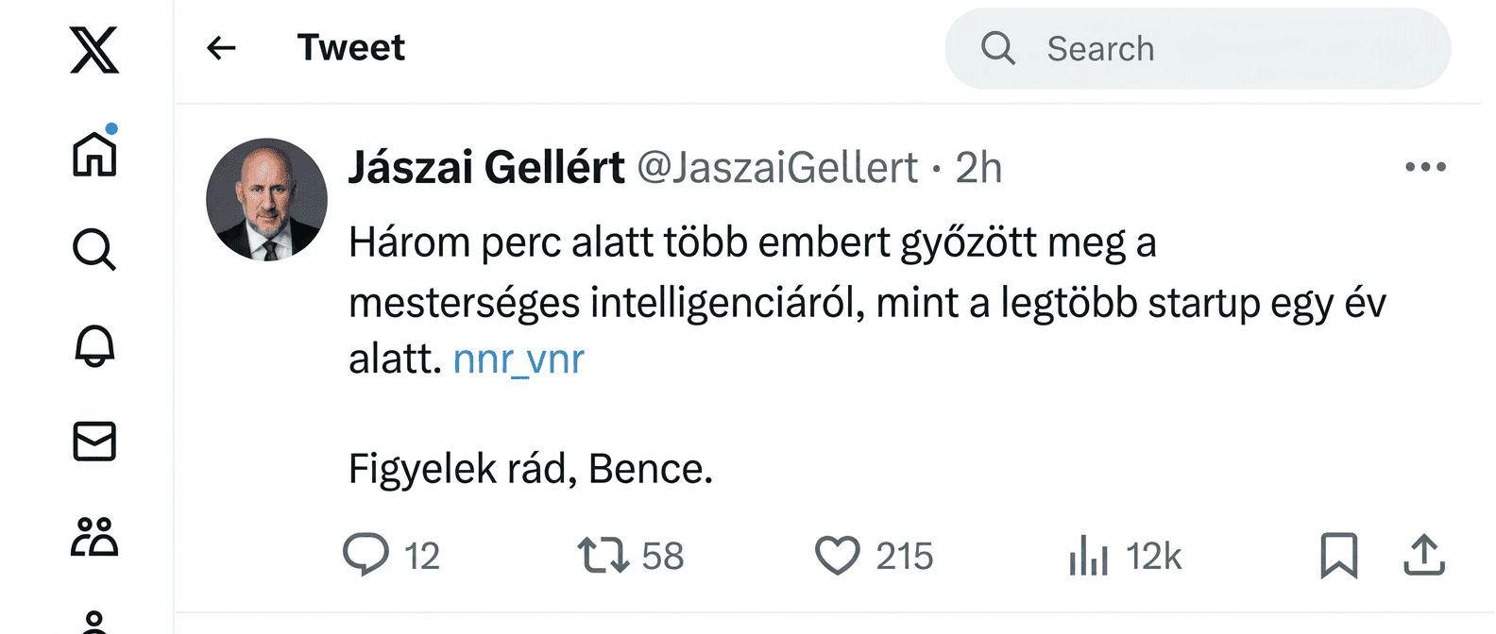Bookmark this tweet
The width and height of the screenshot is (1496, 634).
[1338, 555]
